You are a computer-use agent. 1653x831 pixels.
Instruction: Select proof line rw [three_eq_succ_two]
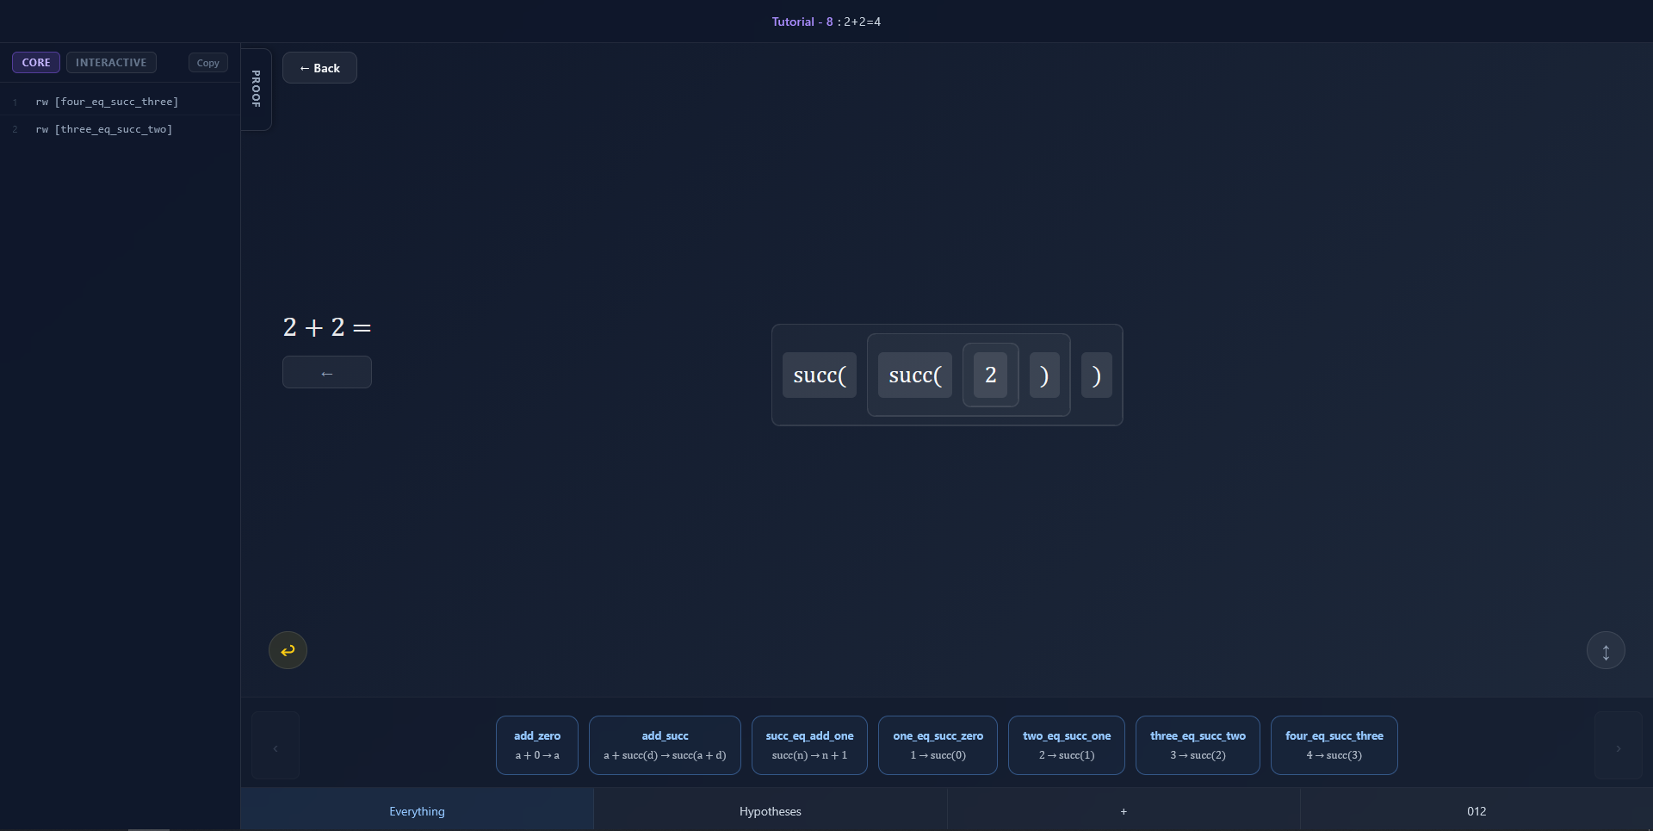(120, 129)
